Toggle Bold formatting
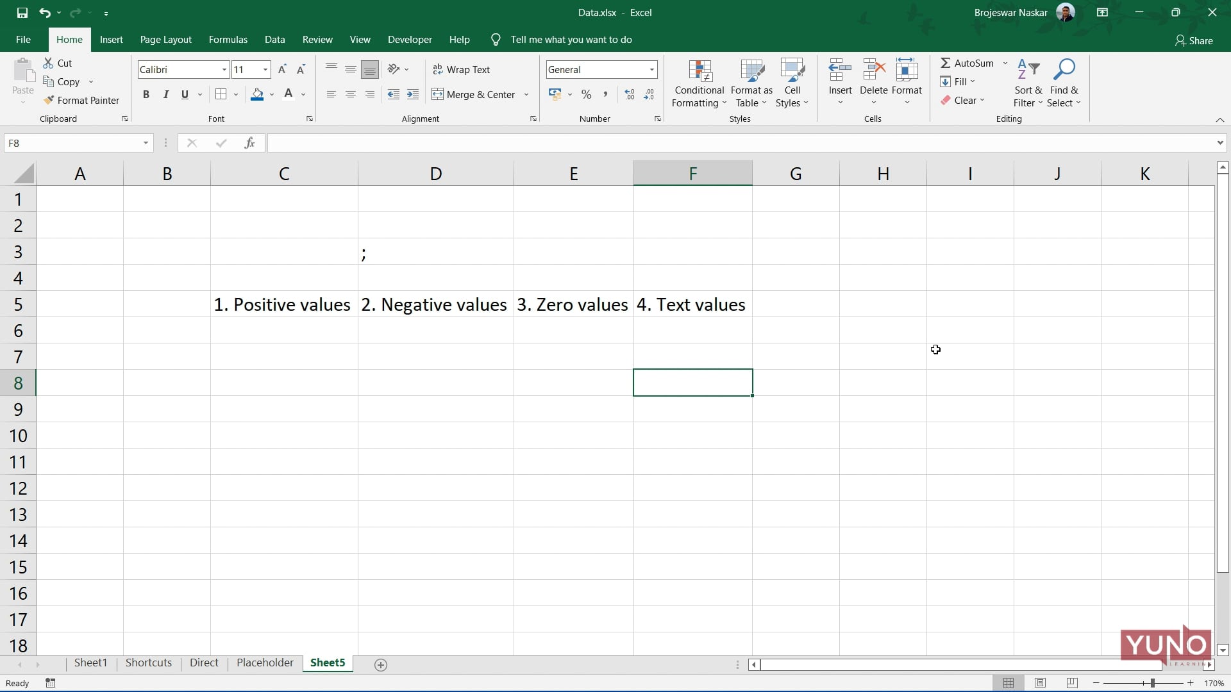 point(146,94)
